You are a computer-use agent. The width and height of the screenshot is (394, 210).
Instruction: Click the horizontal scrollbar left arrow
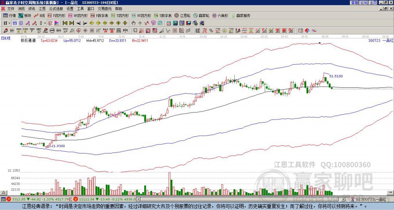point(138,199)
